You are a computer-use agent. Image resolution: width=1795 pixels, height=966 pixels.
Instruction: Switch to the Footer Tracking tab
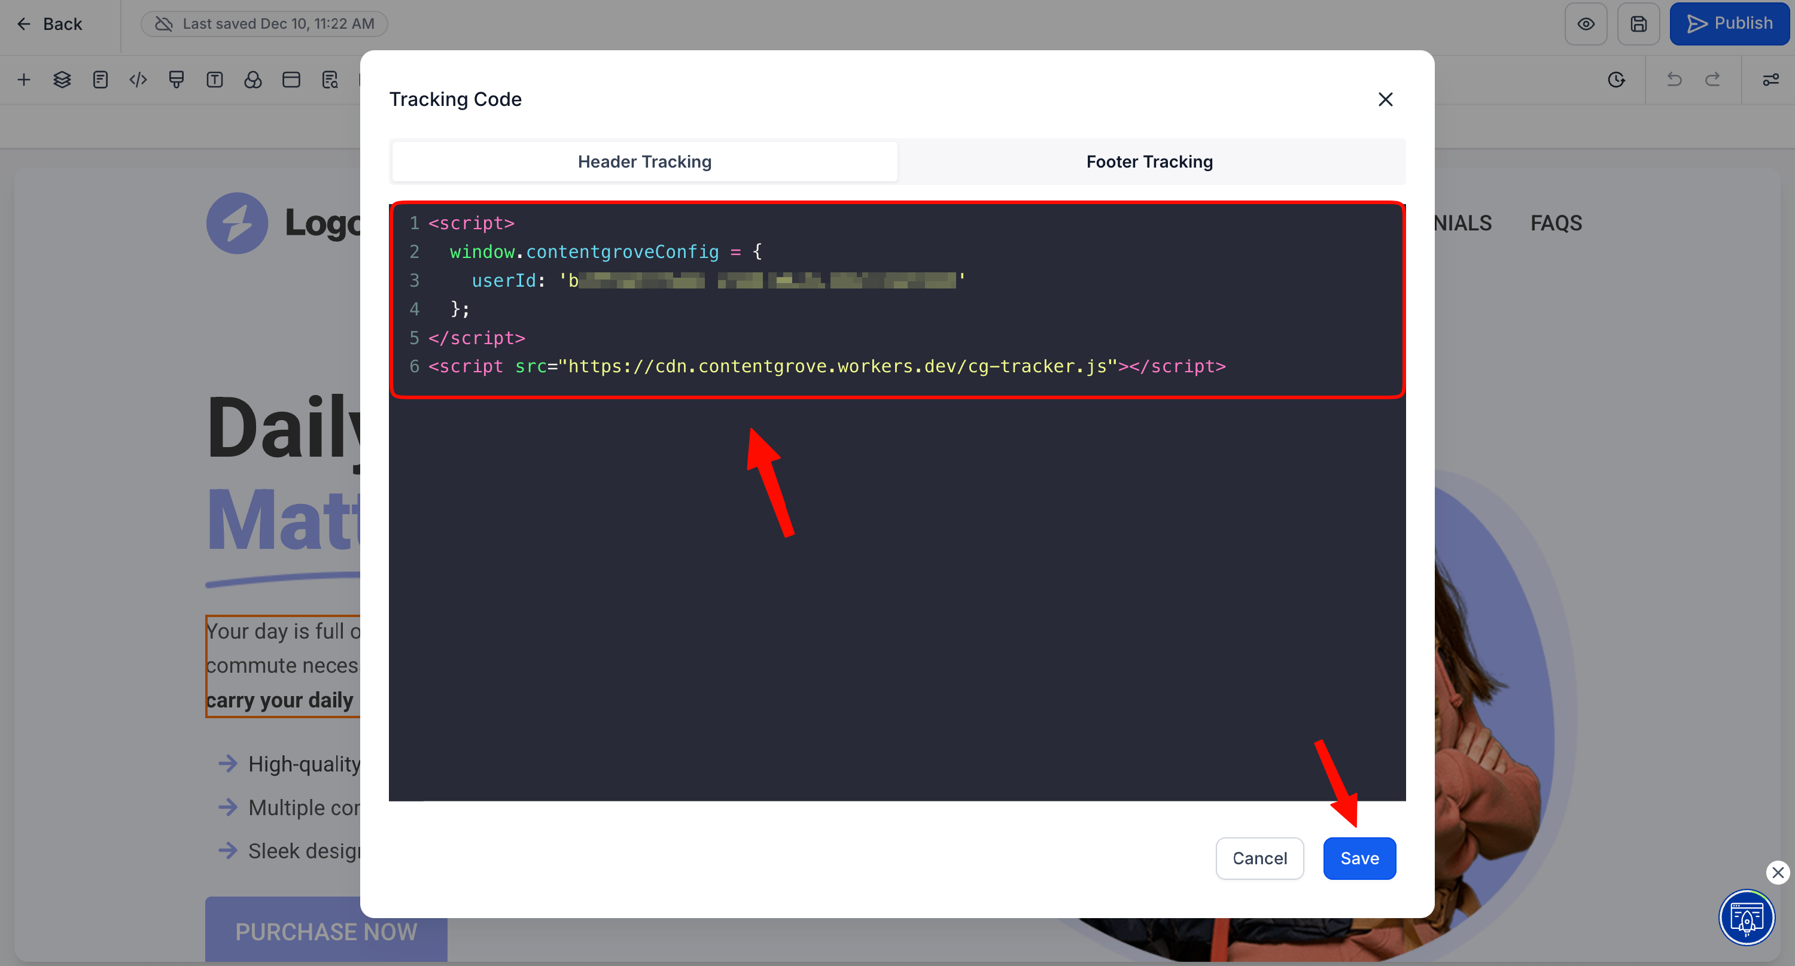(x=1149, y=162)
